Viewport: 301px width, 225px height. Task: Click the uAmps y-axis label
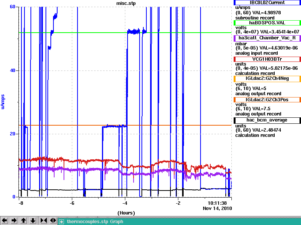3,102
